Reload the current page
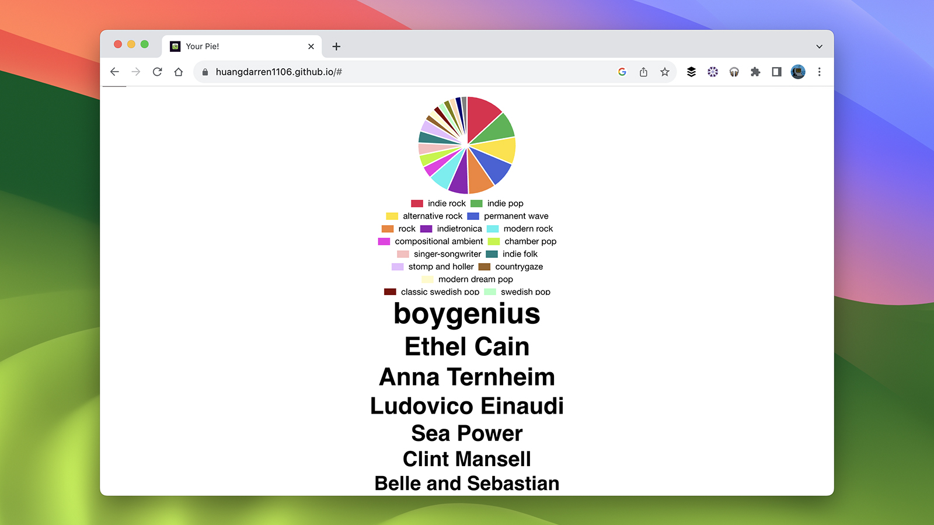The height and width of the screenshot is (525, 934). (x=157, y=72)
